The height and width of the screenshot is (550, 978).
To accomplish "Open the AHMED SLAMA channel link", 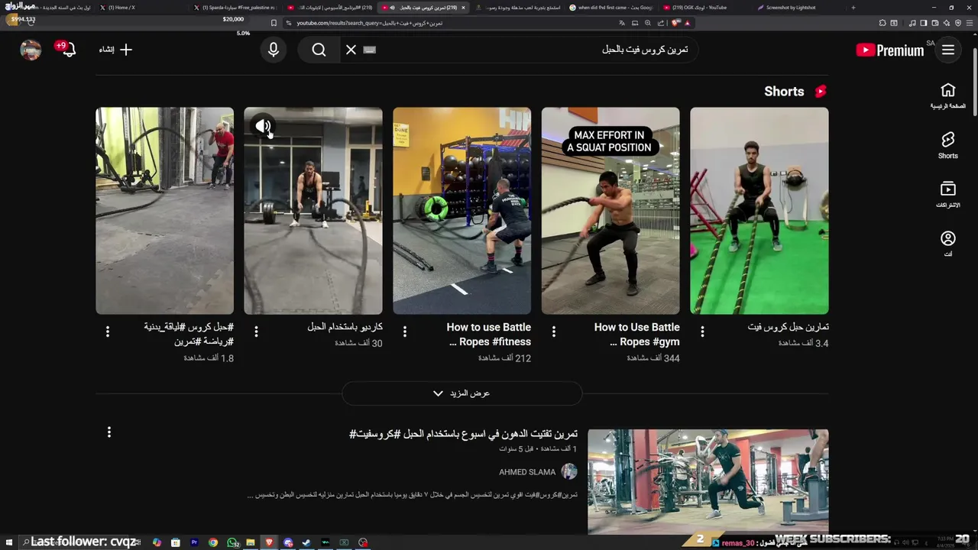I will pos(527,472).
